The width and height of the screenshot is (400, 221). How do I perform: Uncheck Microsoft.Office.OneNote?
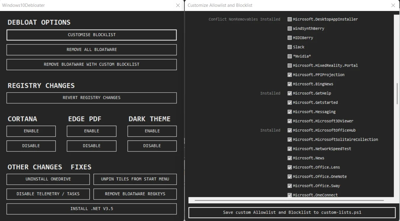290,177
